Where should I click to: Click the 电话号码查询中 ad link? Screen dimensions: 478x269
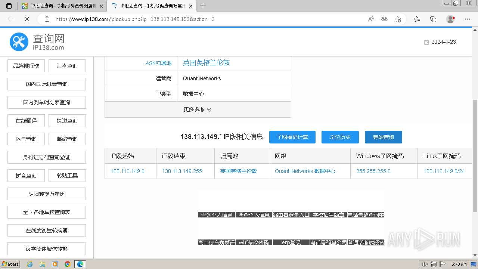point(366,215)
